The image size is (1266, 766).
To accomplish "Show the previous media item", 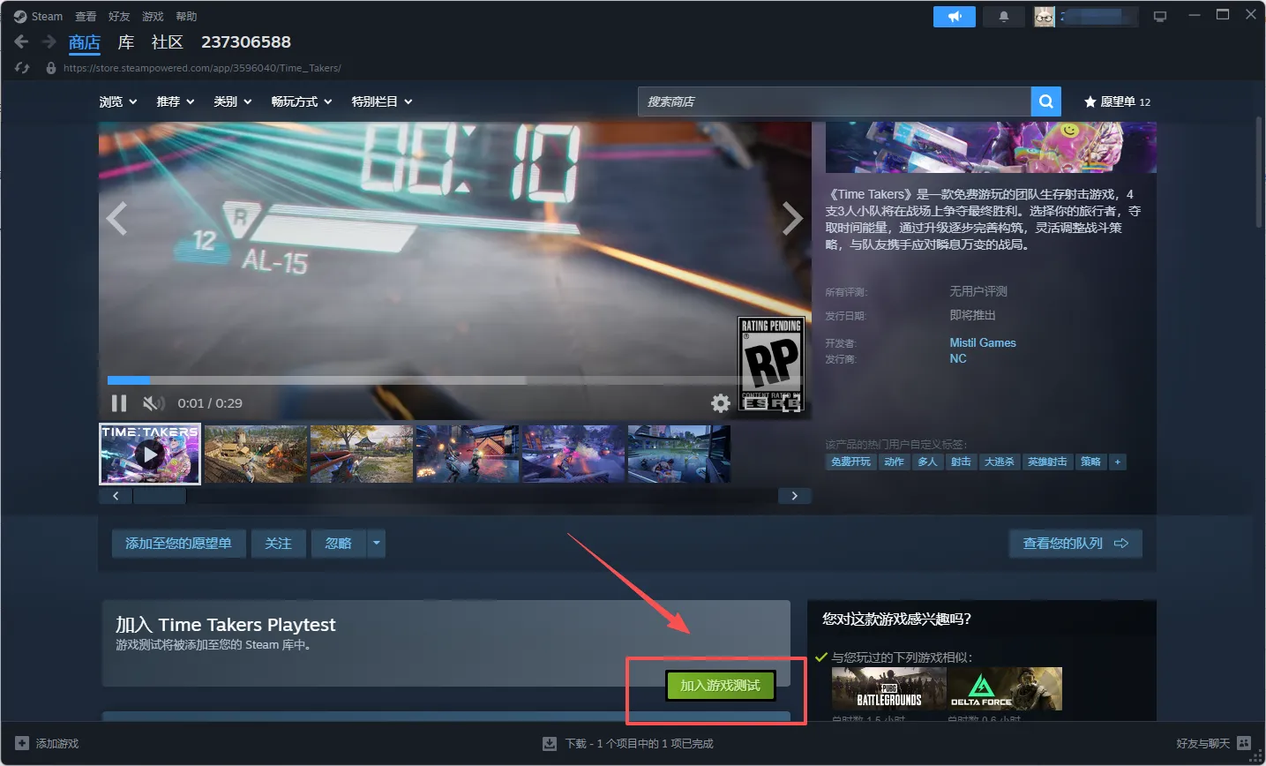I will click(x=116, y=218).
